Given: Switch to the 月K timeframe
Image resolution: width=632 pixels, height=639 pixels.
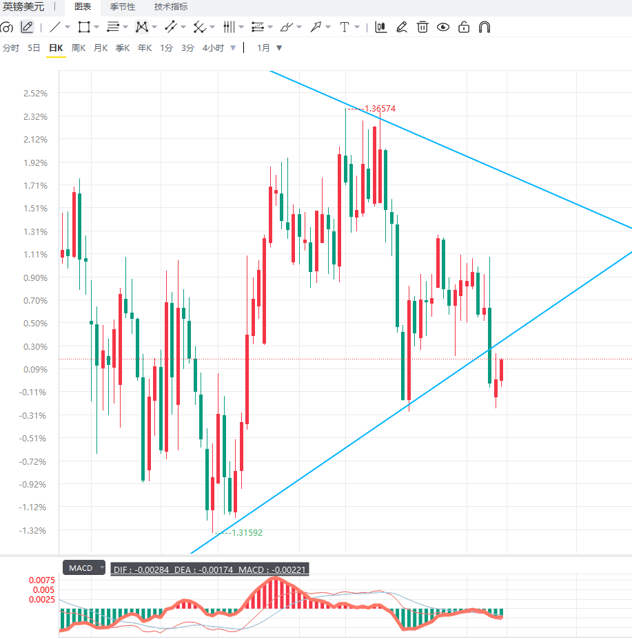Looking at the screenshot, I should [101, 48].
